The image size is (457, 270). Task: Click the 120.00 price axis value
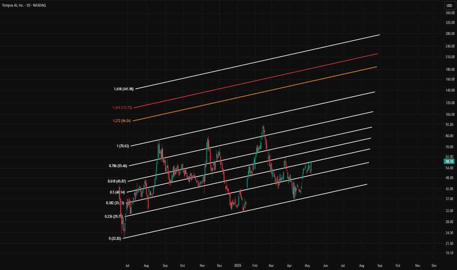point(450,103)
